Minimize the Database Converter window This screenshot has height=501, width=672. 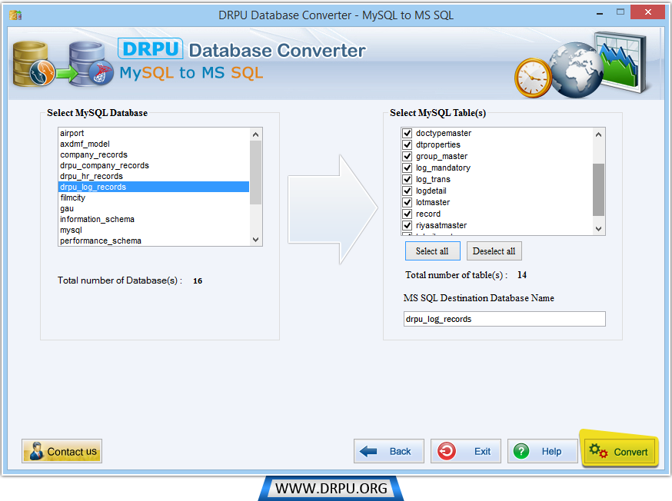[x=600, y=13]
